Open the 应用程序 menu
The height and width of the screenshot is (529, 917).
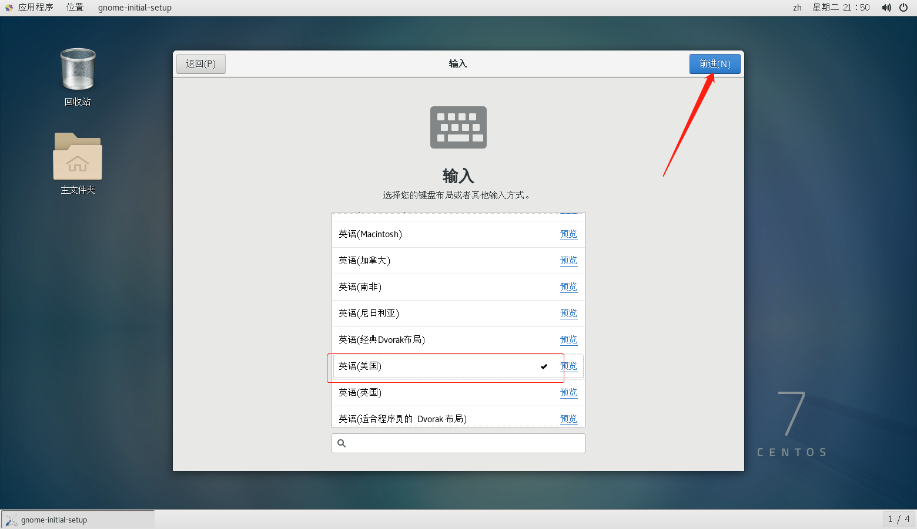coord(35,8)
